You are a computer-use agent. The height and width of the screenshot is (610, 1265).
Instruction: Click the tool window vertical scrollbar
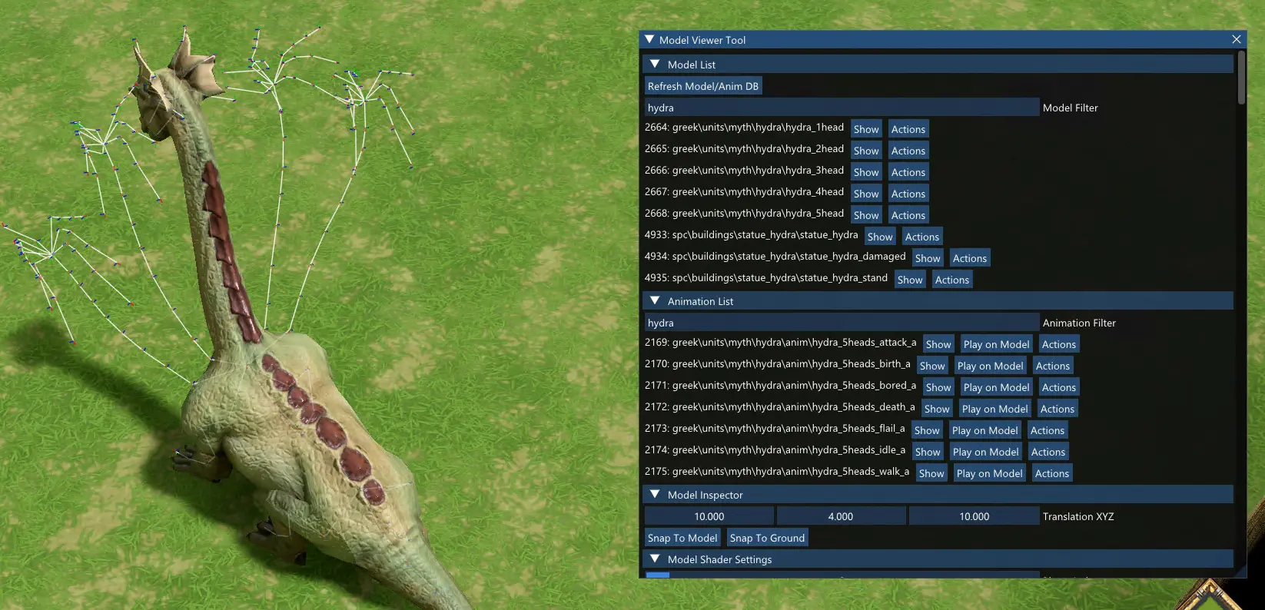[x=1241, y=78]
